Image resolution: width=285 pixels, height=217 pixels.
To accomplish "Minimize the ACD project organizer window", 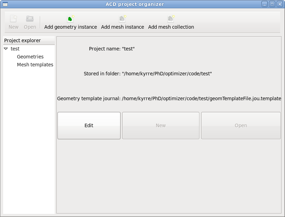I will point(265,4).
